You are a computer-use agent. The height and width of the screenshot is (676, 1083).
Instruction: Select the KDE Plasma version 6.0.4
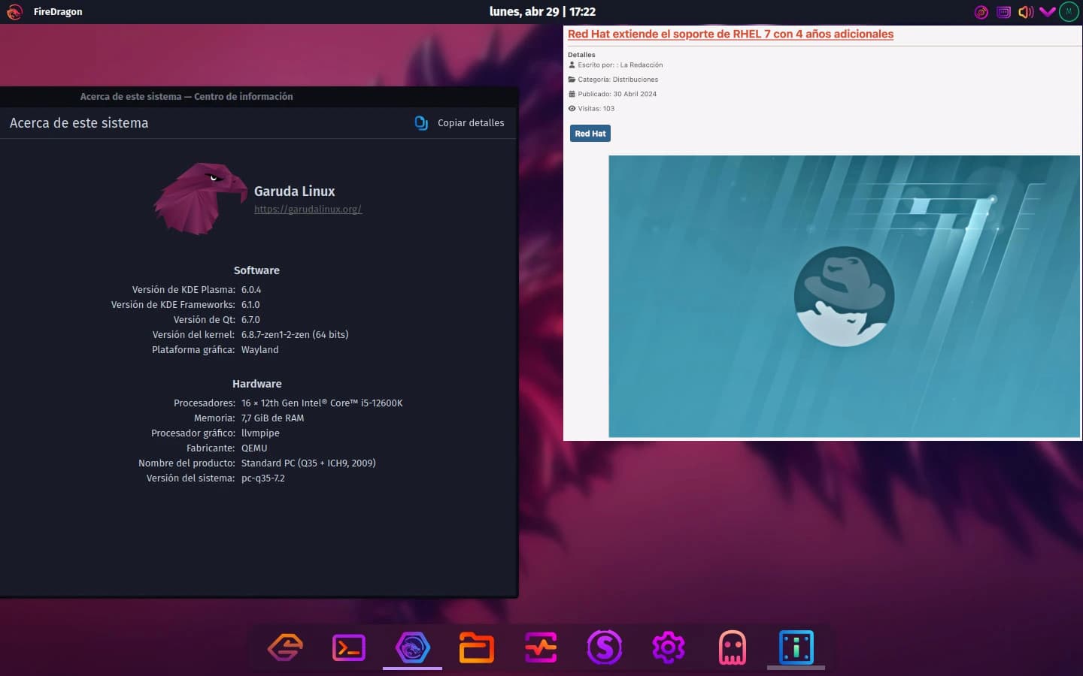[x=251, y=290]
